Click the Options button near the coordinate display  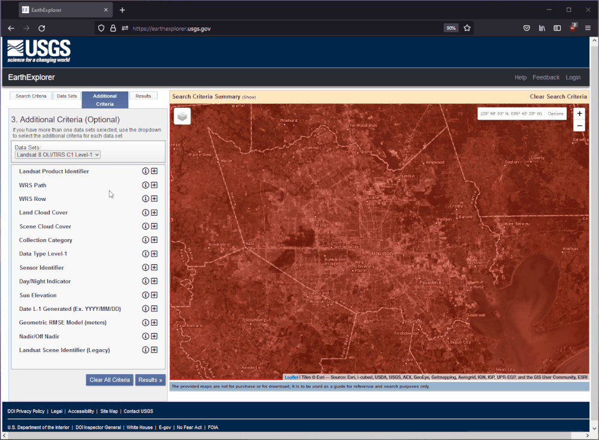click(555, 113)
